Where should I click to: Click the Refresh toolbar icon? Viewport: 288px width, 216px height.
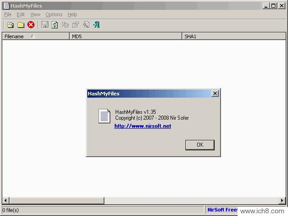click(55, 25)
